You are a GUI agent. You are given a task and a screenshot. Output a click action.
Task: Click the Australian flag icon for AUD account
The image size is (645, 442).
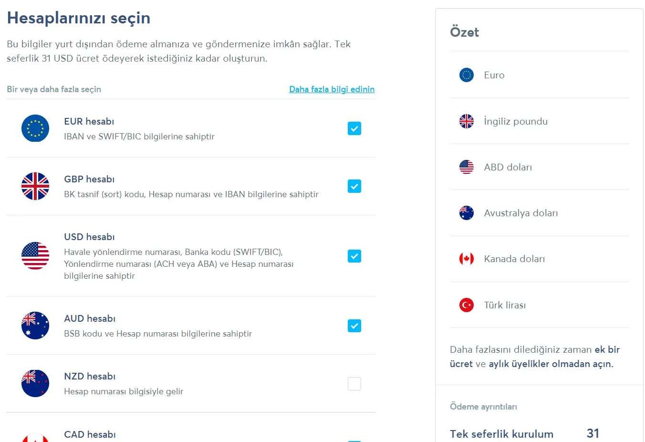click(x=35, y=326)
